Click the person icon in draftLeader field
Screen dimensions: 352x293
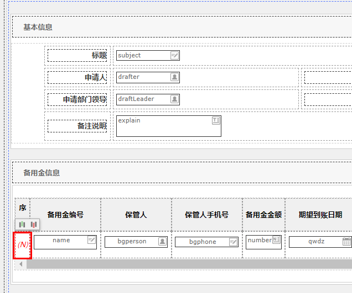(174, 99)
